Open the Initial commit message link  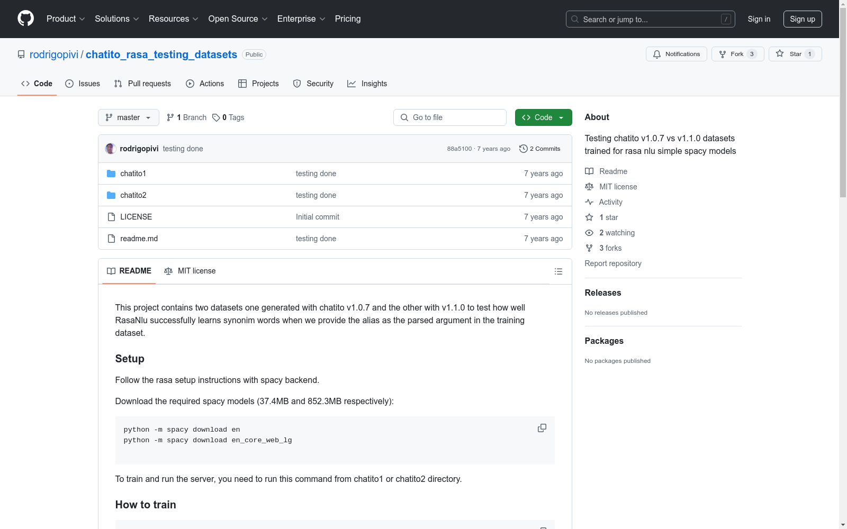[318, 217]
